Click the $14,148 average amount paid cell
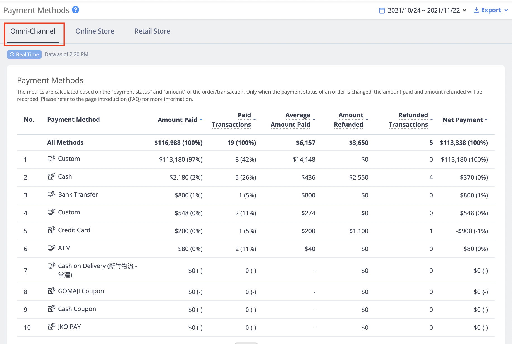This screenshot has height=344, width=512. pos(304,159)
